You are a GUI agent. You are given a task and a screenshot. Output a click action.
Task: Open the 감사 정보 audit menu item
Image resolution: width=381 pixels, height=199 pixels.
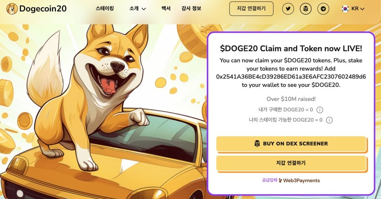(191, 9)
